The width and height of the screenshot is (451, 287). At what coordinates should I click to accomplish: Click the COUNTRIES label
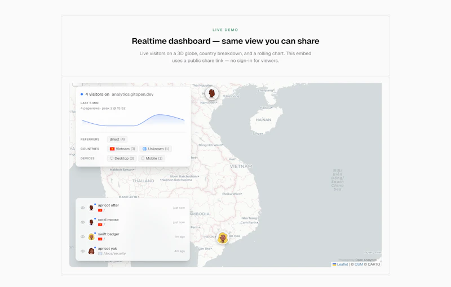[x=90, y=149]
